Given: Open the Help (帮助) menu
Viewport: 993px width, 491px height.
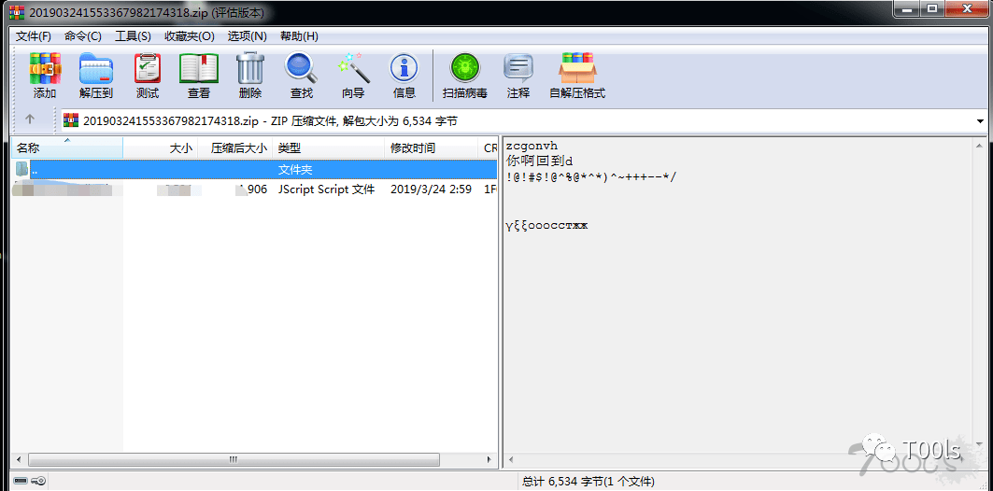Looking at the screenshot, I should [x=299, y=36].
